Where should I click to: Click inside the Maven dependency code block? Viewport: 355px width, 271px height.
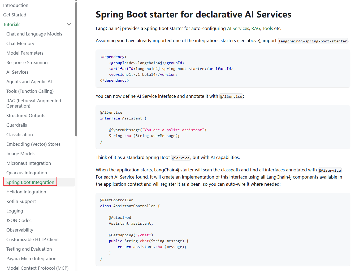pyautogui.click(x=222, y=69)
